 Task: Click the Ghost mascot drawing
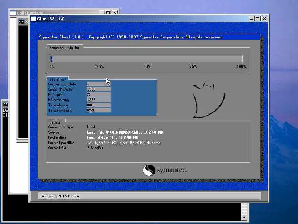(209, 99)
